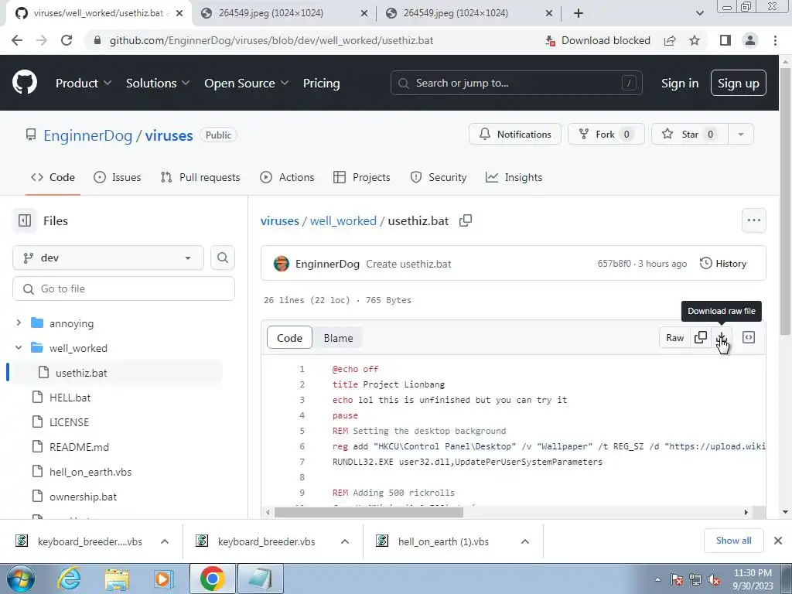Fork the repository button
This screenshot has width=792, height=594.
click(606, 135)
